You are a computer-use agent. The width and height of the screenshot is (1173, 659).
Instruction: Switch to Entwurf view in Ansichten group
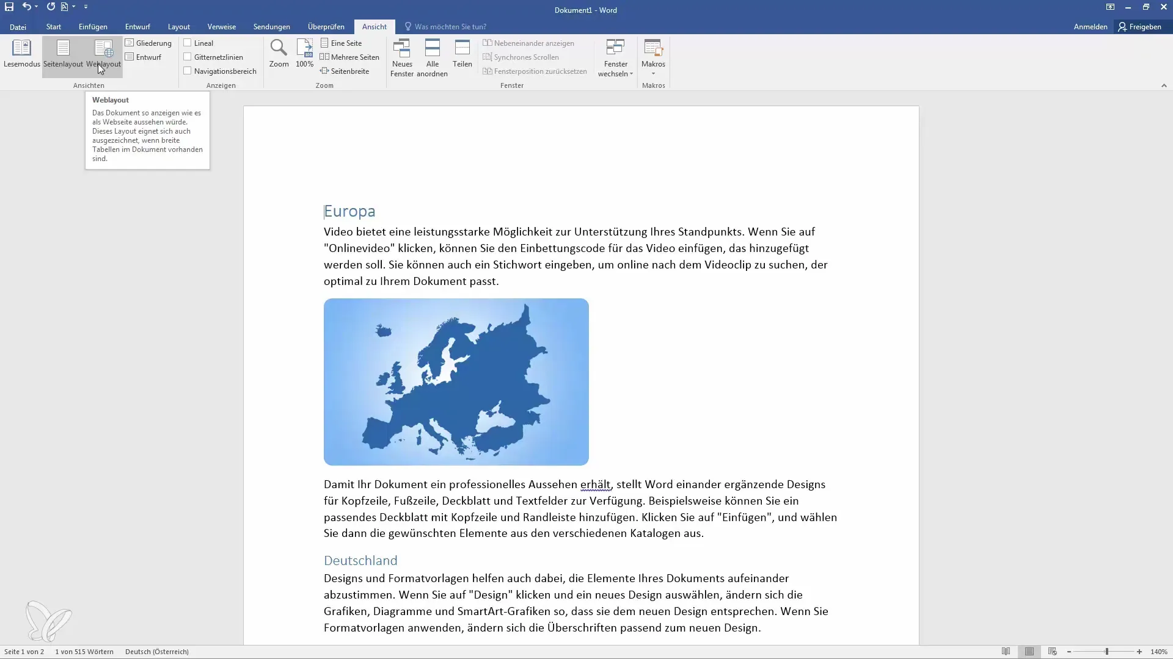coord(144,57)
